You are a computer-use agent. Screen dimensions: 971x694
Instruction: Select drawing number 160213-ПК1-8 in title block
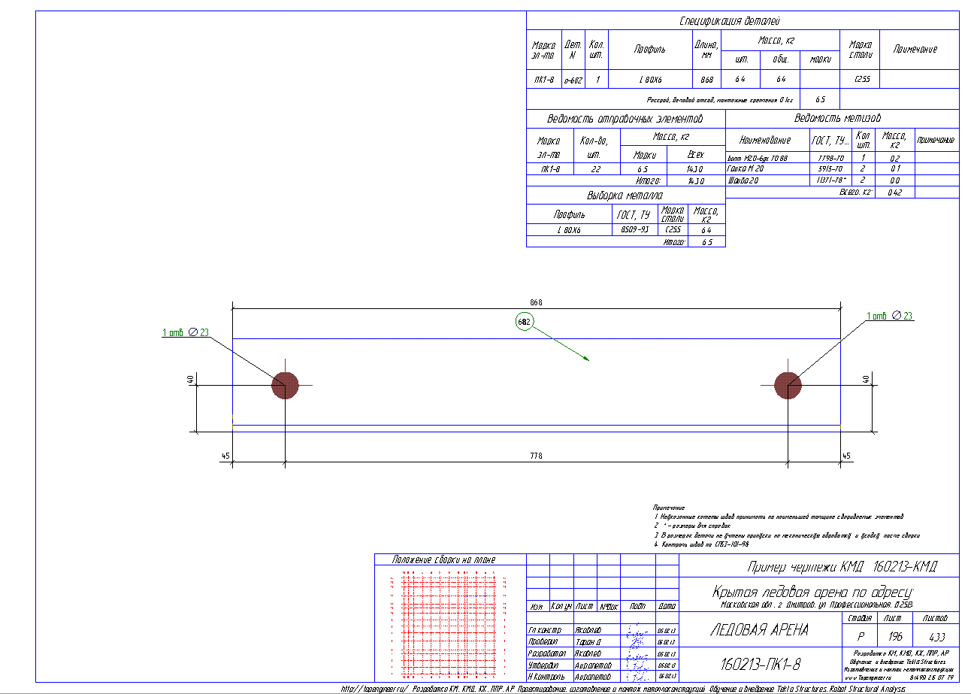(761, 665)
